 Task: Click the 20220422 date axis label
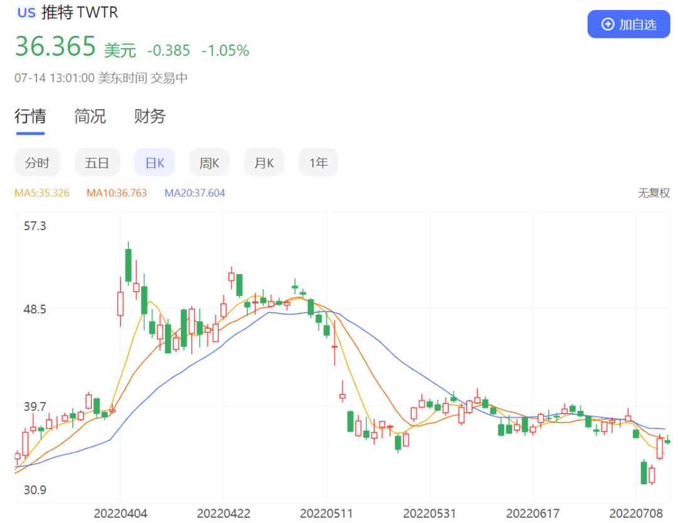(x=223, y=514)
